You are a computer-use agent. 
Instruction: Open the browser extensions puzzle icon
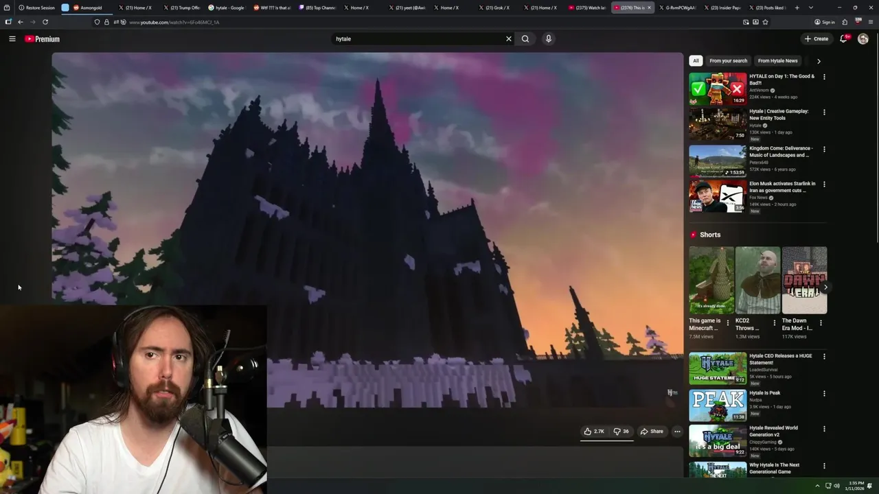click(845, 22)
